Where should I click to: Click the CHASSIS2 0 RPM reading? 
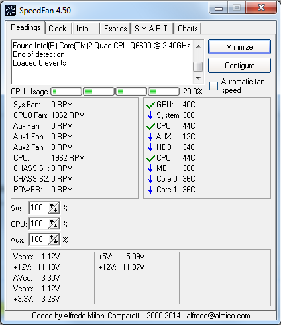[x=43, y=179]
